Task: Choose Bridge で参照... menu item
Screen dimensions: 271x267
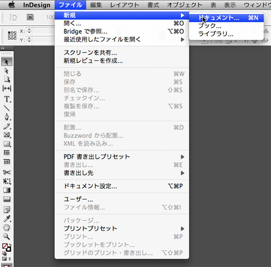Action: click(x=122, y=31)
